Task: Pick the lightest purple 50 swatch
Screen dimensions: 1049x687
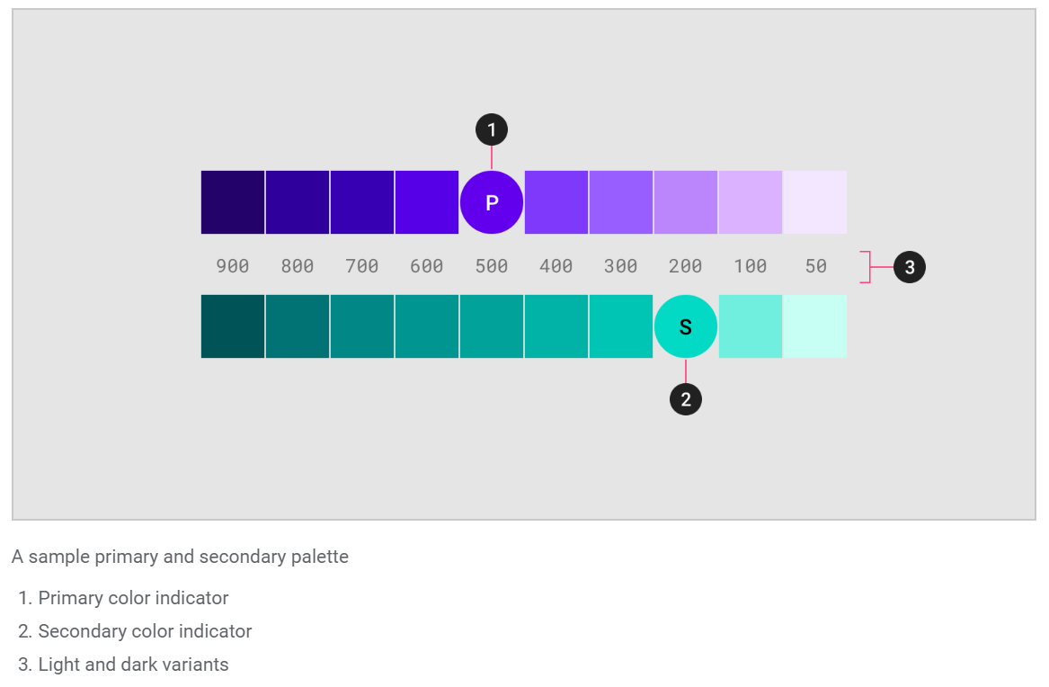Action: 815,202
